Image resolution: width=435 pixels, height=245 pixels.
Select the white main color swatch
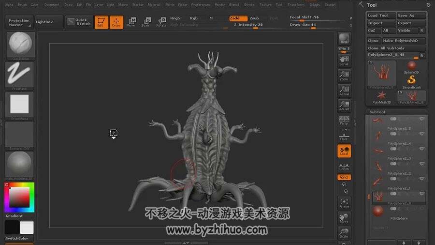pyautogui.click(x=27, y=227)
